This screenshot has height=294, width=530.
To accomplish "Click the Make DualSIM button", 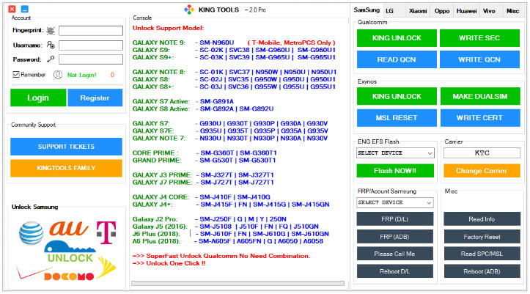I will point(480,96).
